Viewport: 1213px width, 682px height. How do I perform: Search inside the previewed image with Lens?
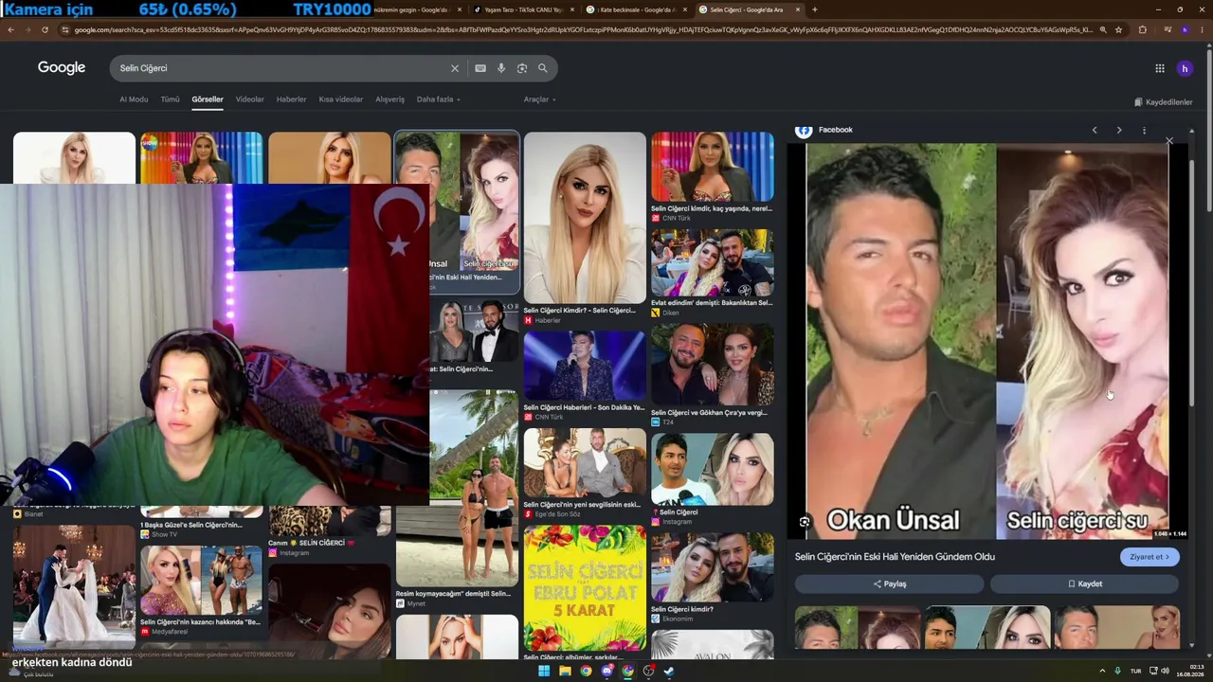[x=805, y=522]
